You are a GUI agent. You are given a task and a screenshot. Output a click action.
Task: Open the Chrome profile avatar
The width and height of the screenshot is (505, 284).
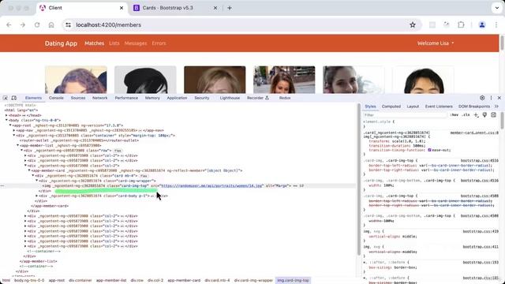click(x=482, y=24)
